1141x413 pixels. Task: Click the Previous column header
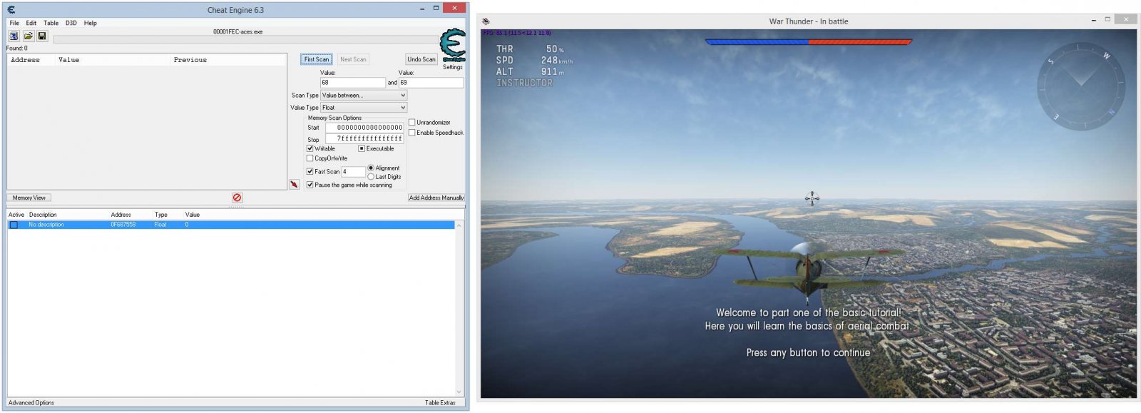click(x=227, y=60)
